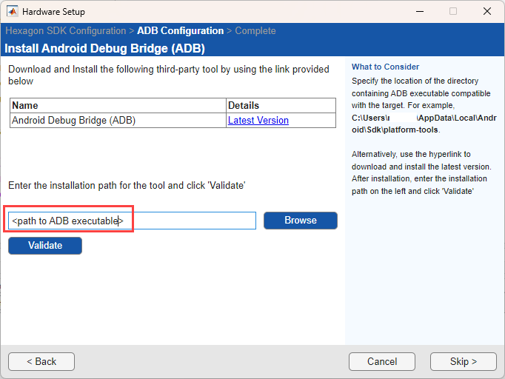Click the disabled maximize window button

click(x=452, y=12)
